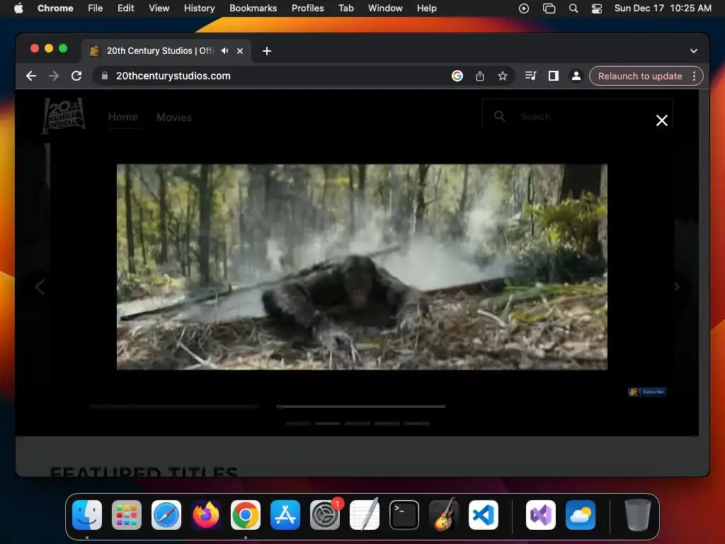Screen dimensions: 725x544
Task: Launch Firefox from the Dock
Action: pyautogui.click(x=206, y=515)
